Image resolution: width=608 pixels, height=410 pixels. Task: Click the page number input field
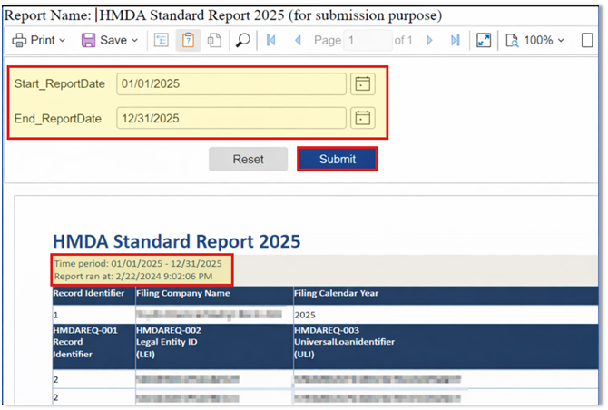click(x=368, y=41)
